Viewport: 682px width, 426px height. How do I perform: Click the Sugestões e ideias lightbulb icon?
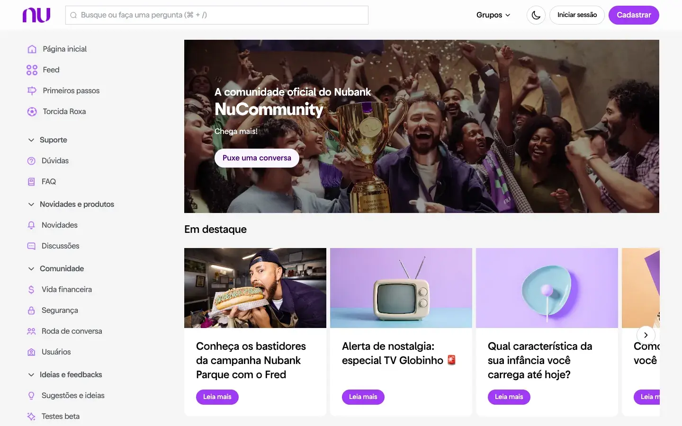[x=31, y=396]
